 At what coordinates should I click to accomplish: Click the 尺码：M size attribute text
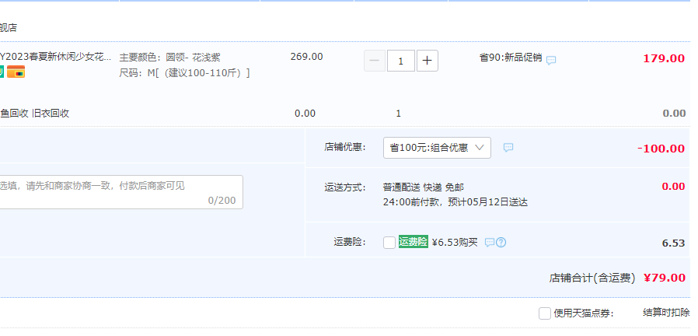pyautogui.click(x=185, y=72)
